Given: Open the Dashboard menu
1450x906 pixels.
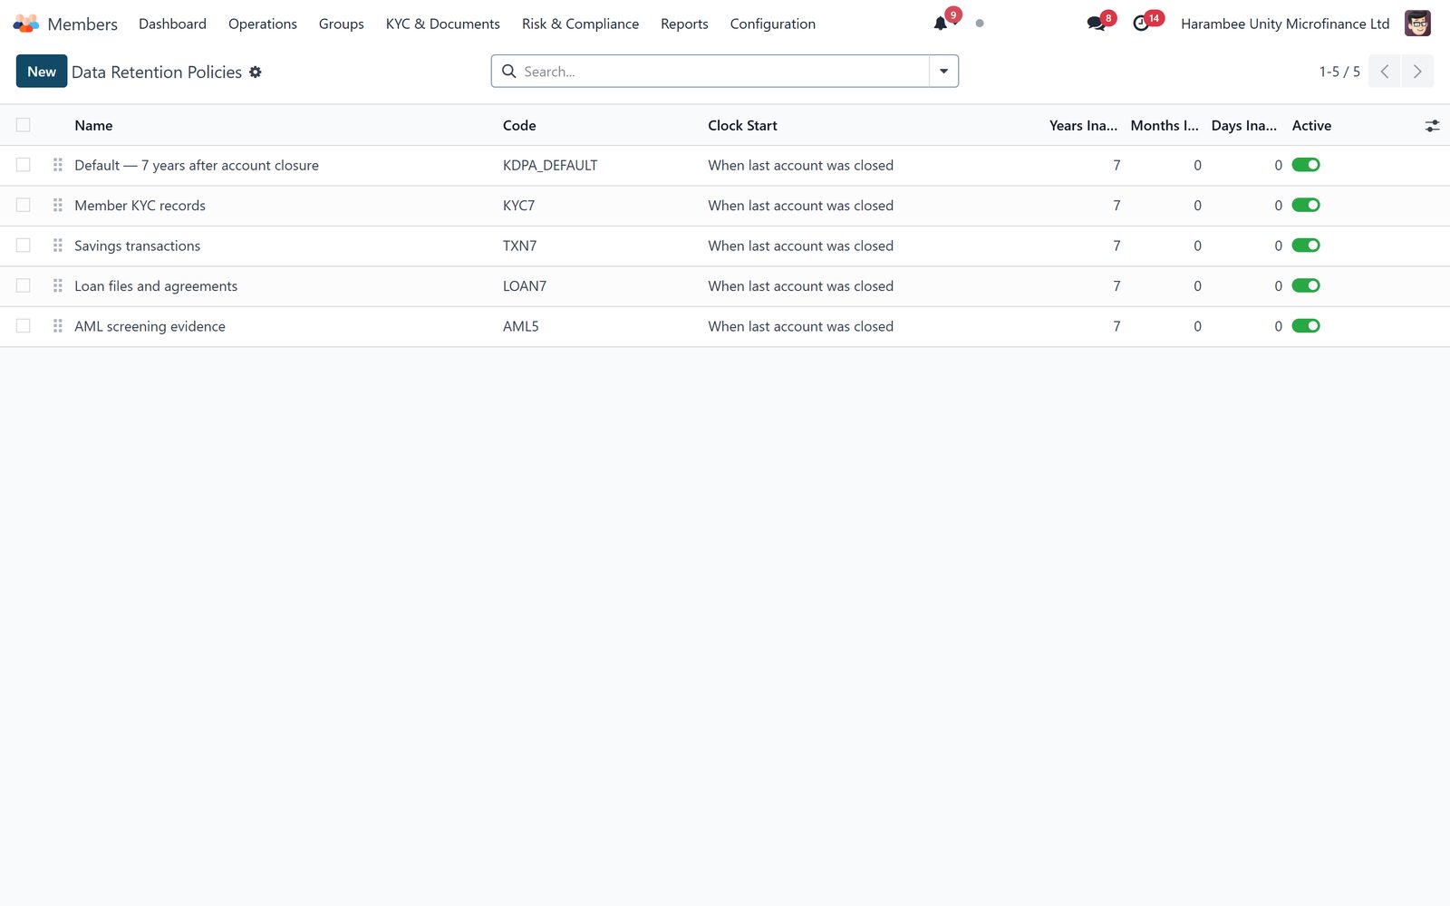Looking at the screenshot, I should (172, 24).
